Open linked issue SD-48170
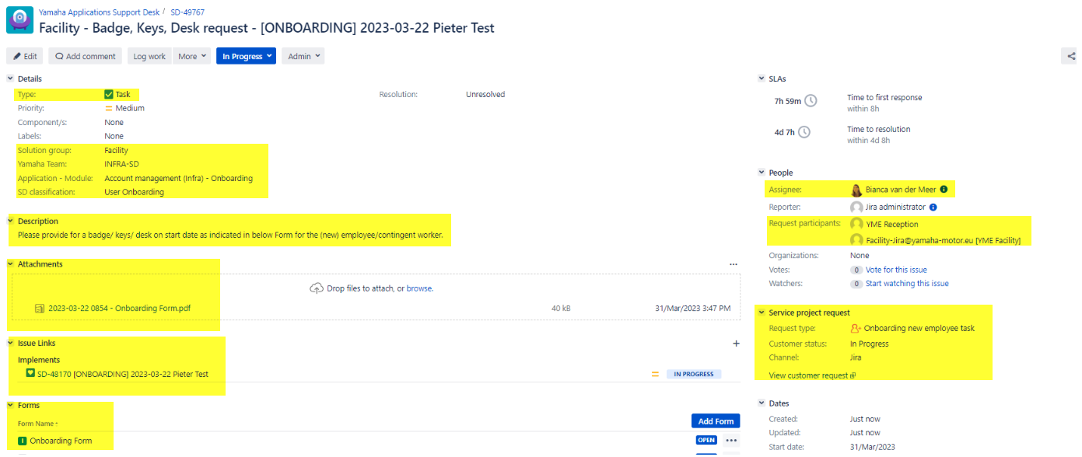1082x457 pixels. tap(123, 374)
